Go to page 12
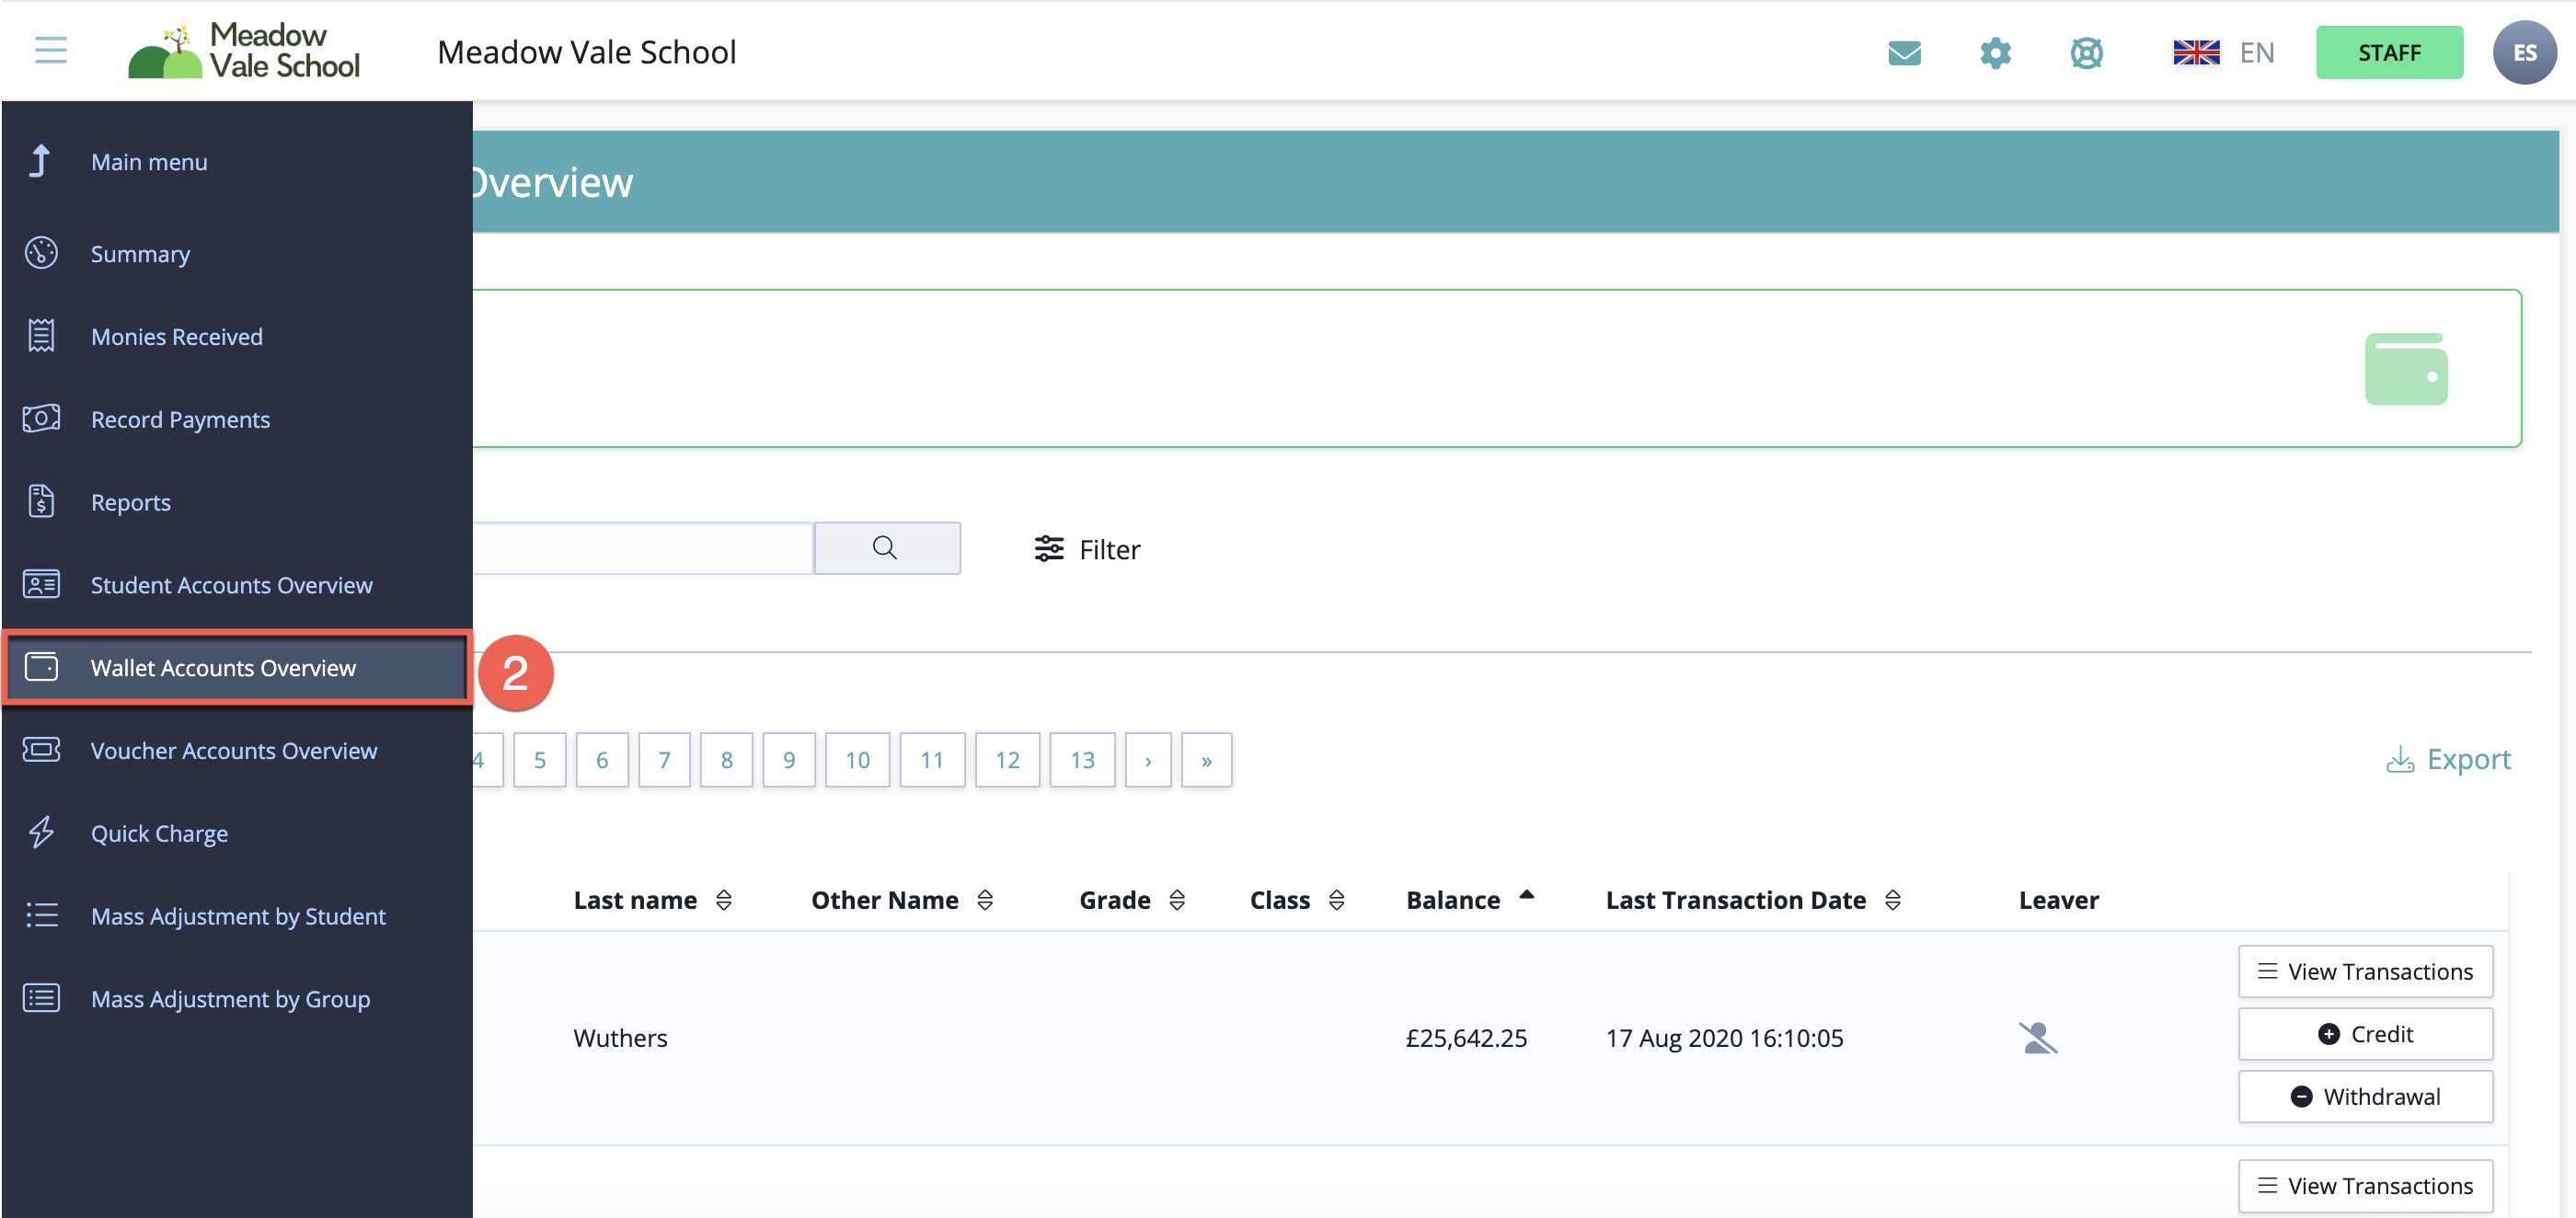This screenshot has width=2576, height=1218. [x=1007, y=759]
